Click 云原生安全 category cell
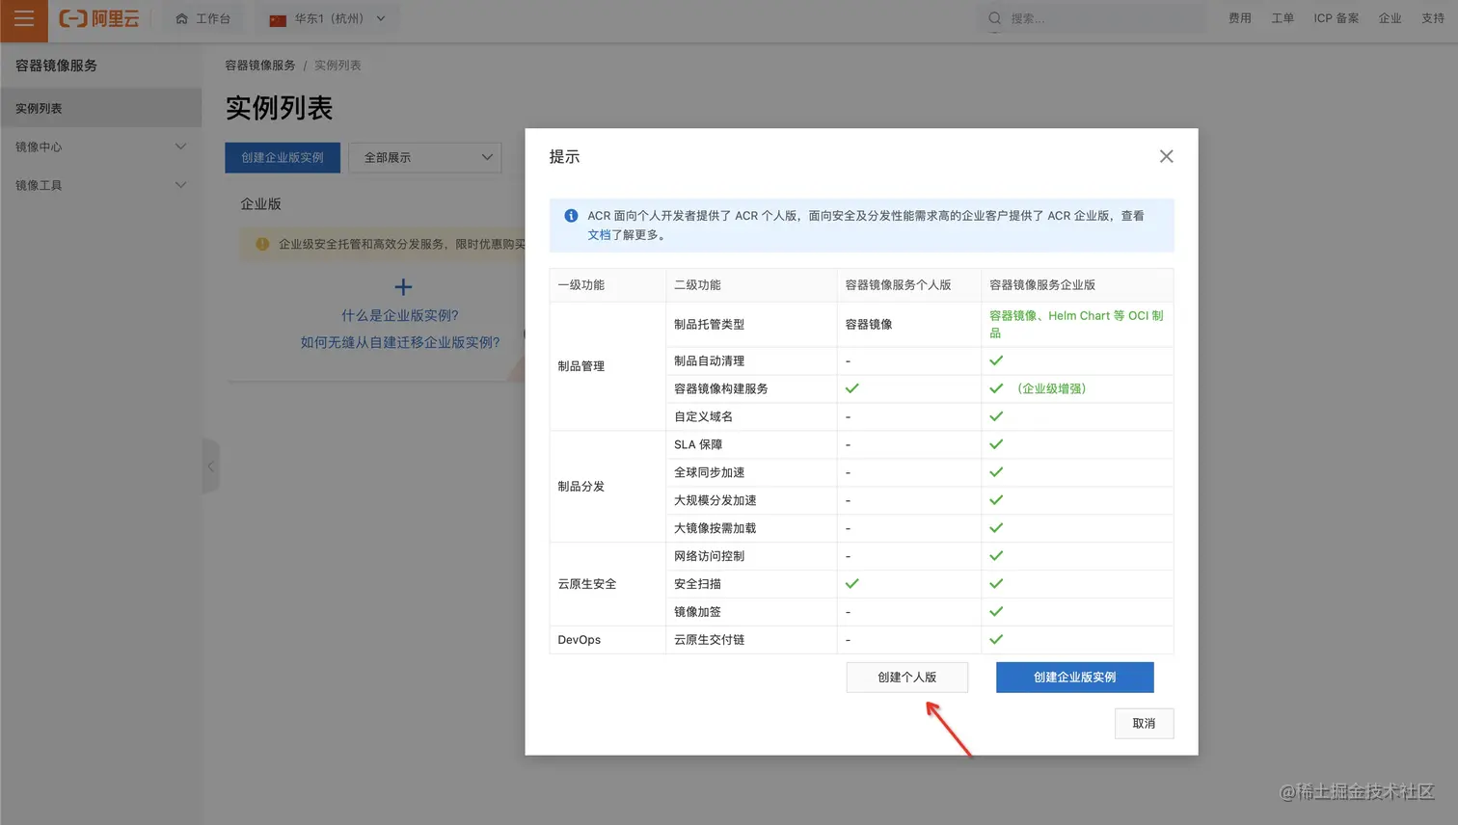This screenshot has width=1458, height=825. (x=607, y=584)
